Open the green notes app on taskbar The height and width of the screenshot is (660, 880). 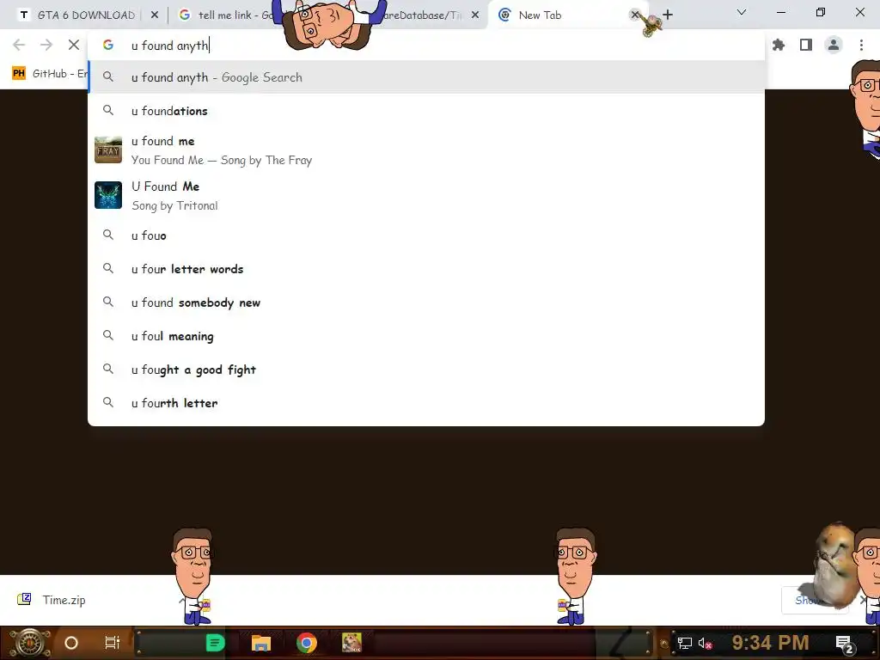(215, 643)
